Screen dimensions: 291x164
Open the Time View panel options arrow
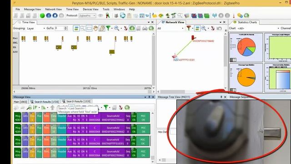149,22
